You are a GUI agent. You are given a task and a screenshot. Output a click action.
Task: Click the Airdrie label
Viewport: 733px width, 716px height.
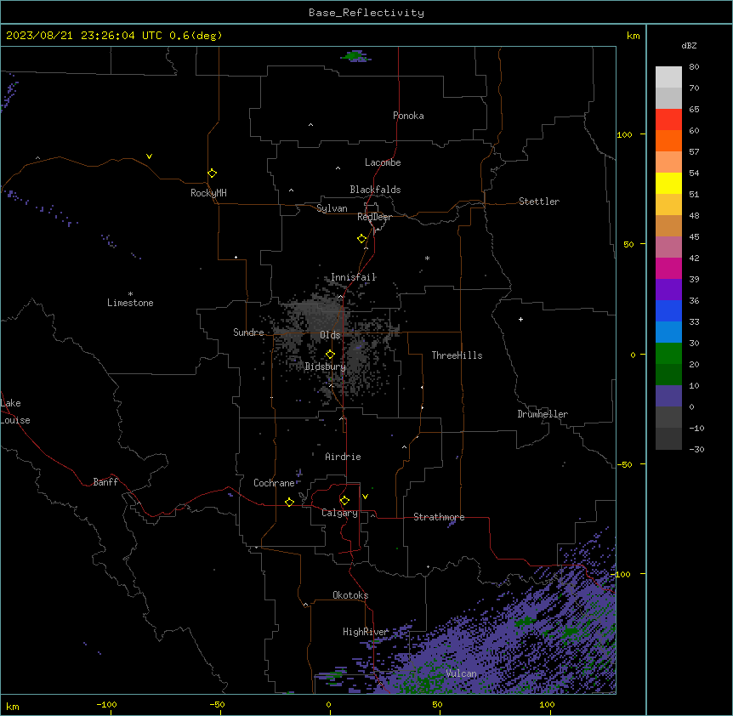pos(343,457)
